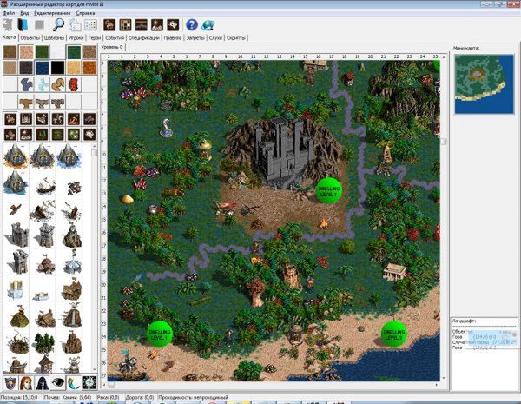Viewport: 521px width, 404px height.
Task: Select the pale icy river brush
Action: (x=43, y=85)
